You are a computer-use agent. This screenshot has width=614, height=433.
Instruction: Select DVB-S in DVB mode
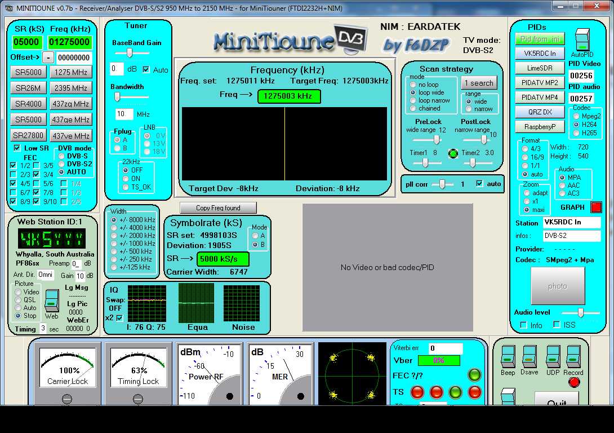tap(61, 156)
